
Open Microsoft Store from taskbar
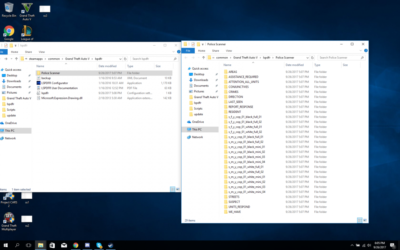[x=52, y=245]
